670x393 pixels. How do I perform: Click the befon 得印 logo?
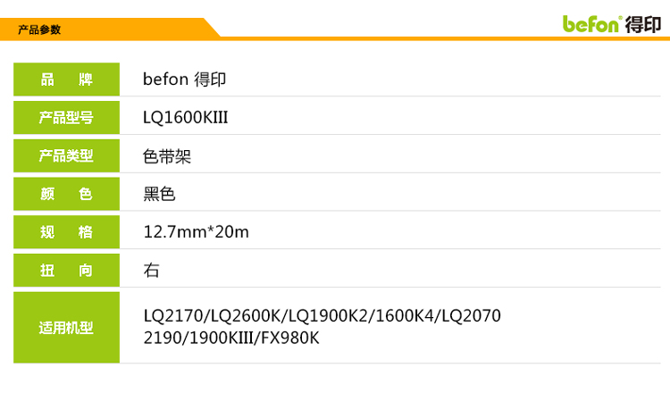[x=611, y=24]
